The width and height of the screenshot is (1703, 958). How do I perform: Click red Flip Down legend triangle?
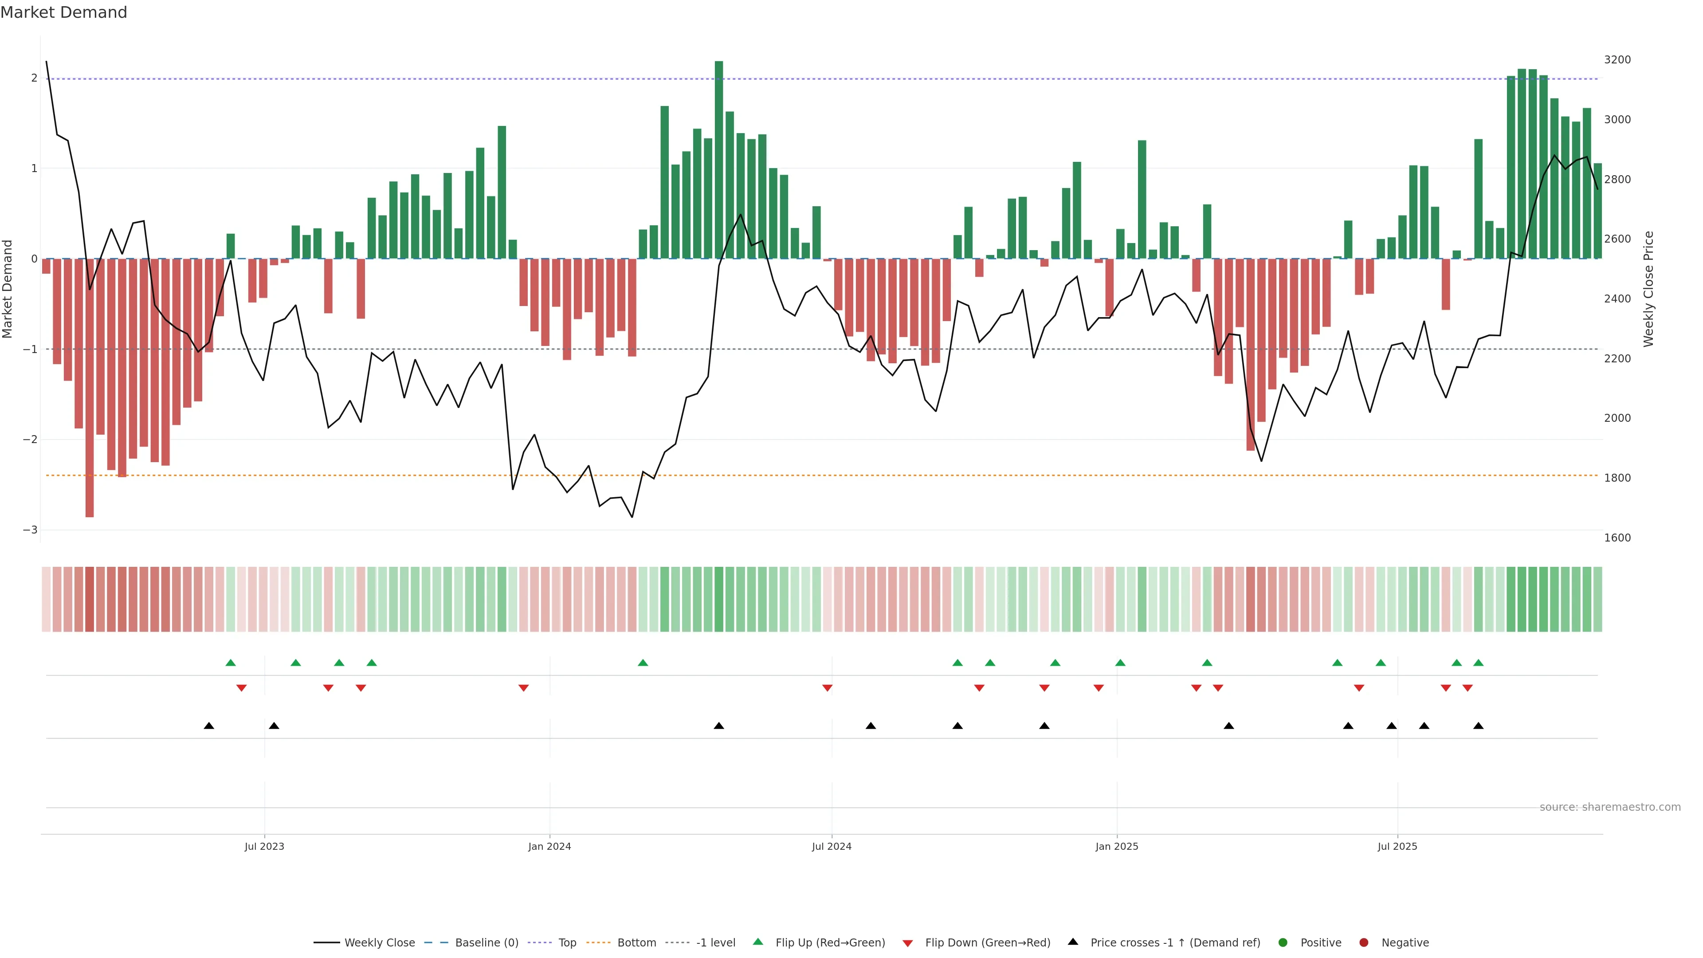pyautogui.click(x=908, y=943)
